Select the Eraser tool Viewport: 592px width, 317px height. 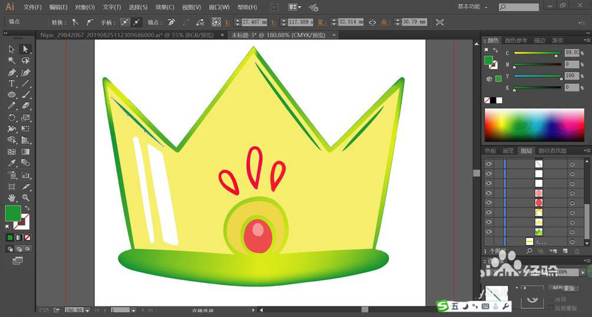(x=25, y=106)
